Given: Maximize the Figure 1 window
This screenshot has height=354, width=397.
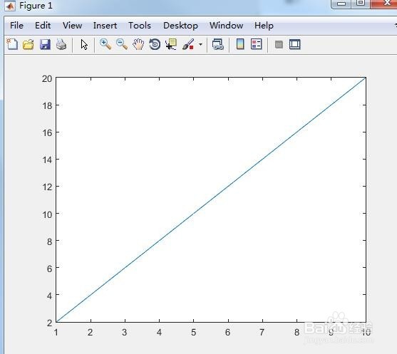Looking at the screenshot, I should (x=360, y=3).
